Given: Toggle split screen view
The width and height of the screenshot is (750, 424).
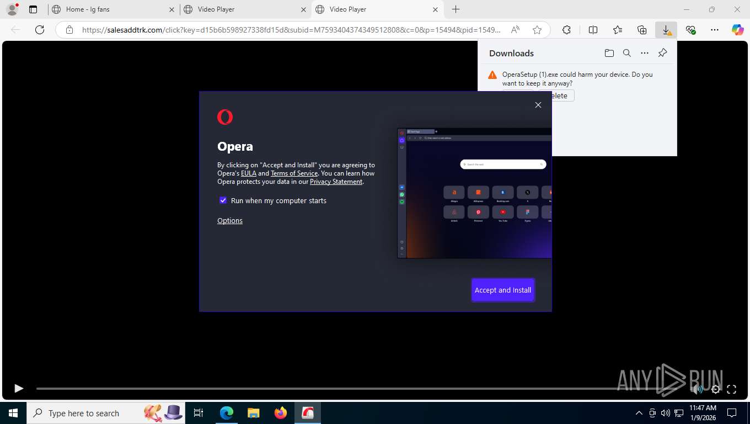Looking at the screenshot, I should [593, 30].
